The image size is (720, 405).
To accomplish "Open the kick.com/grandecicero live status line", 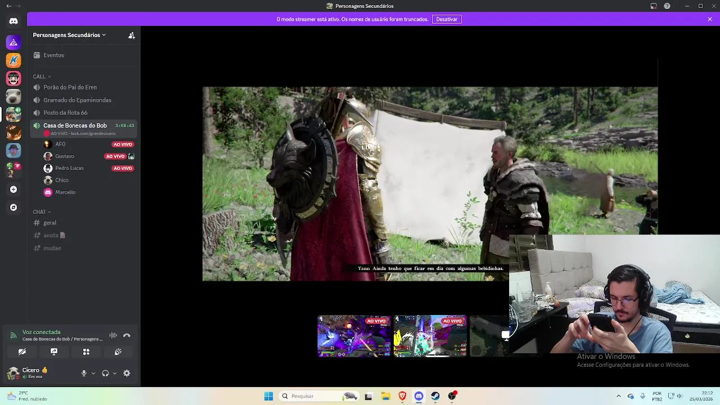I will pyautogui.click(x=80, y=134).
